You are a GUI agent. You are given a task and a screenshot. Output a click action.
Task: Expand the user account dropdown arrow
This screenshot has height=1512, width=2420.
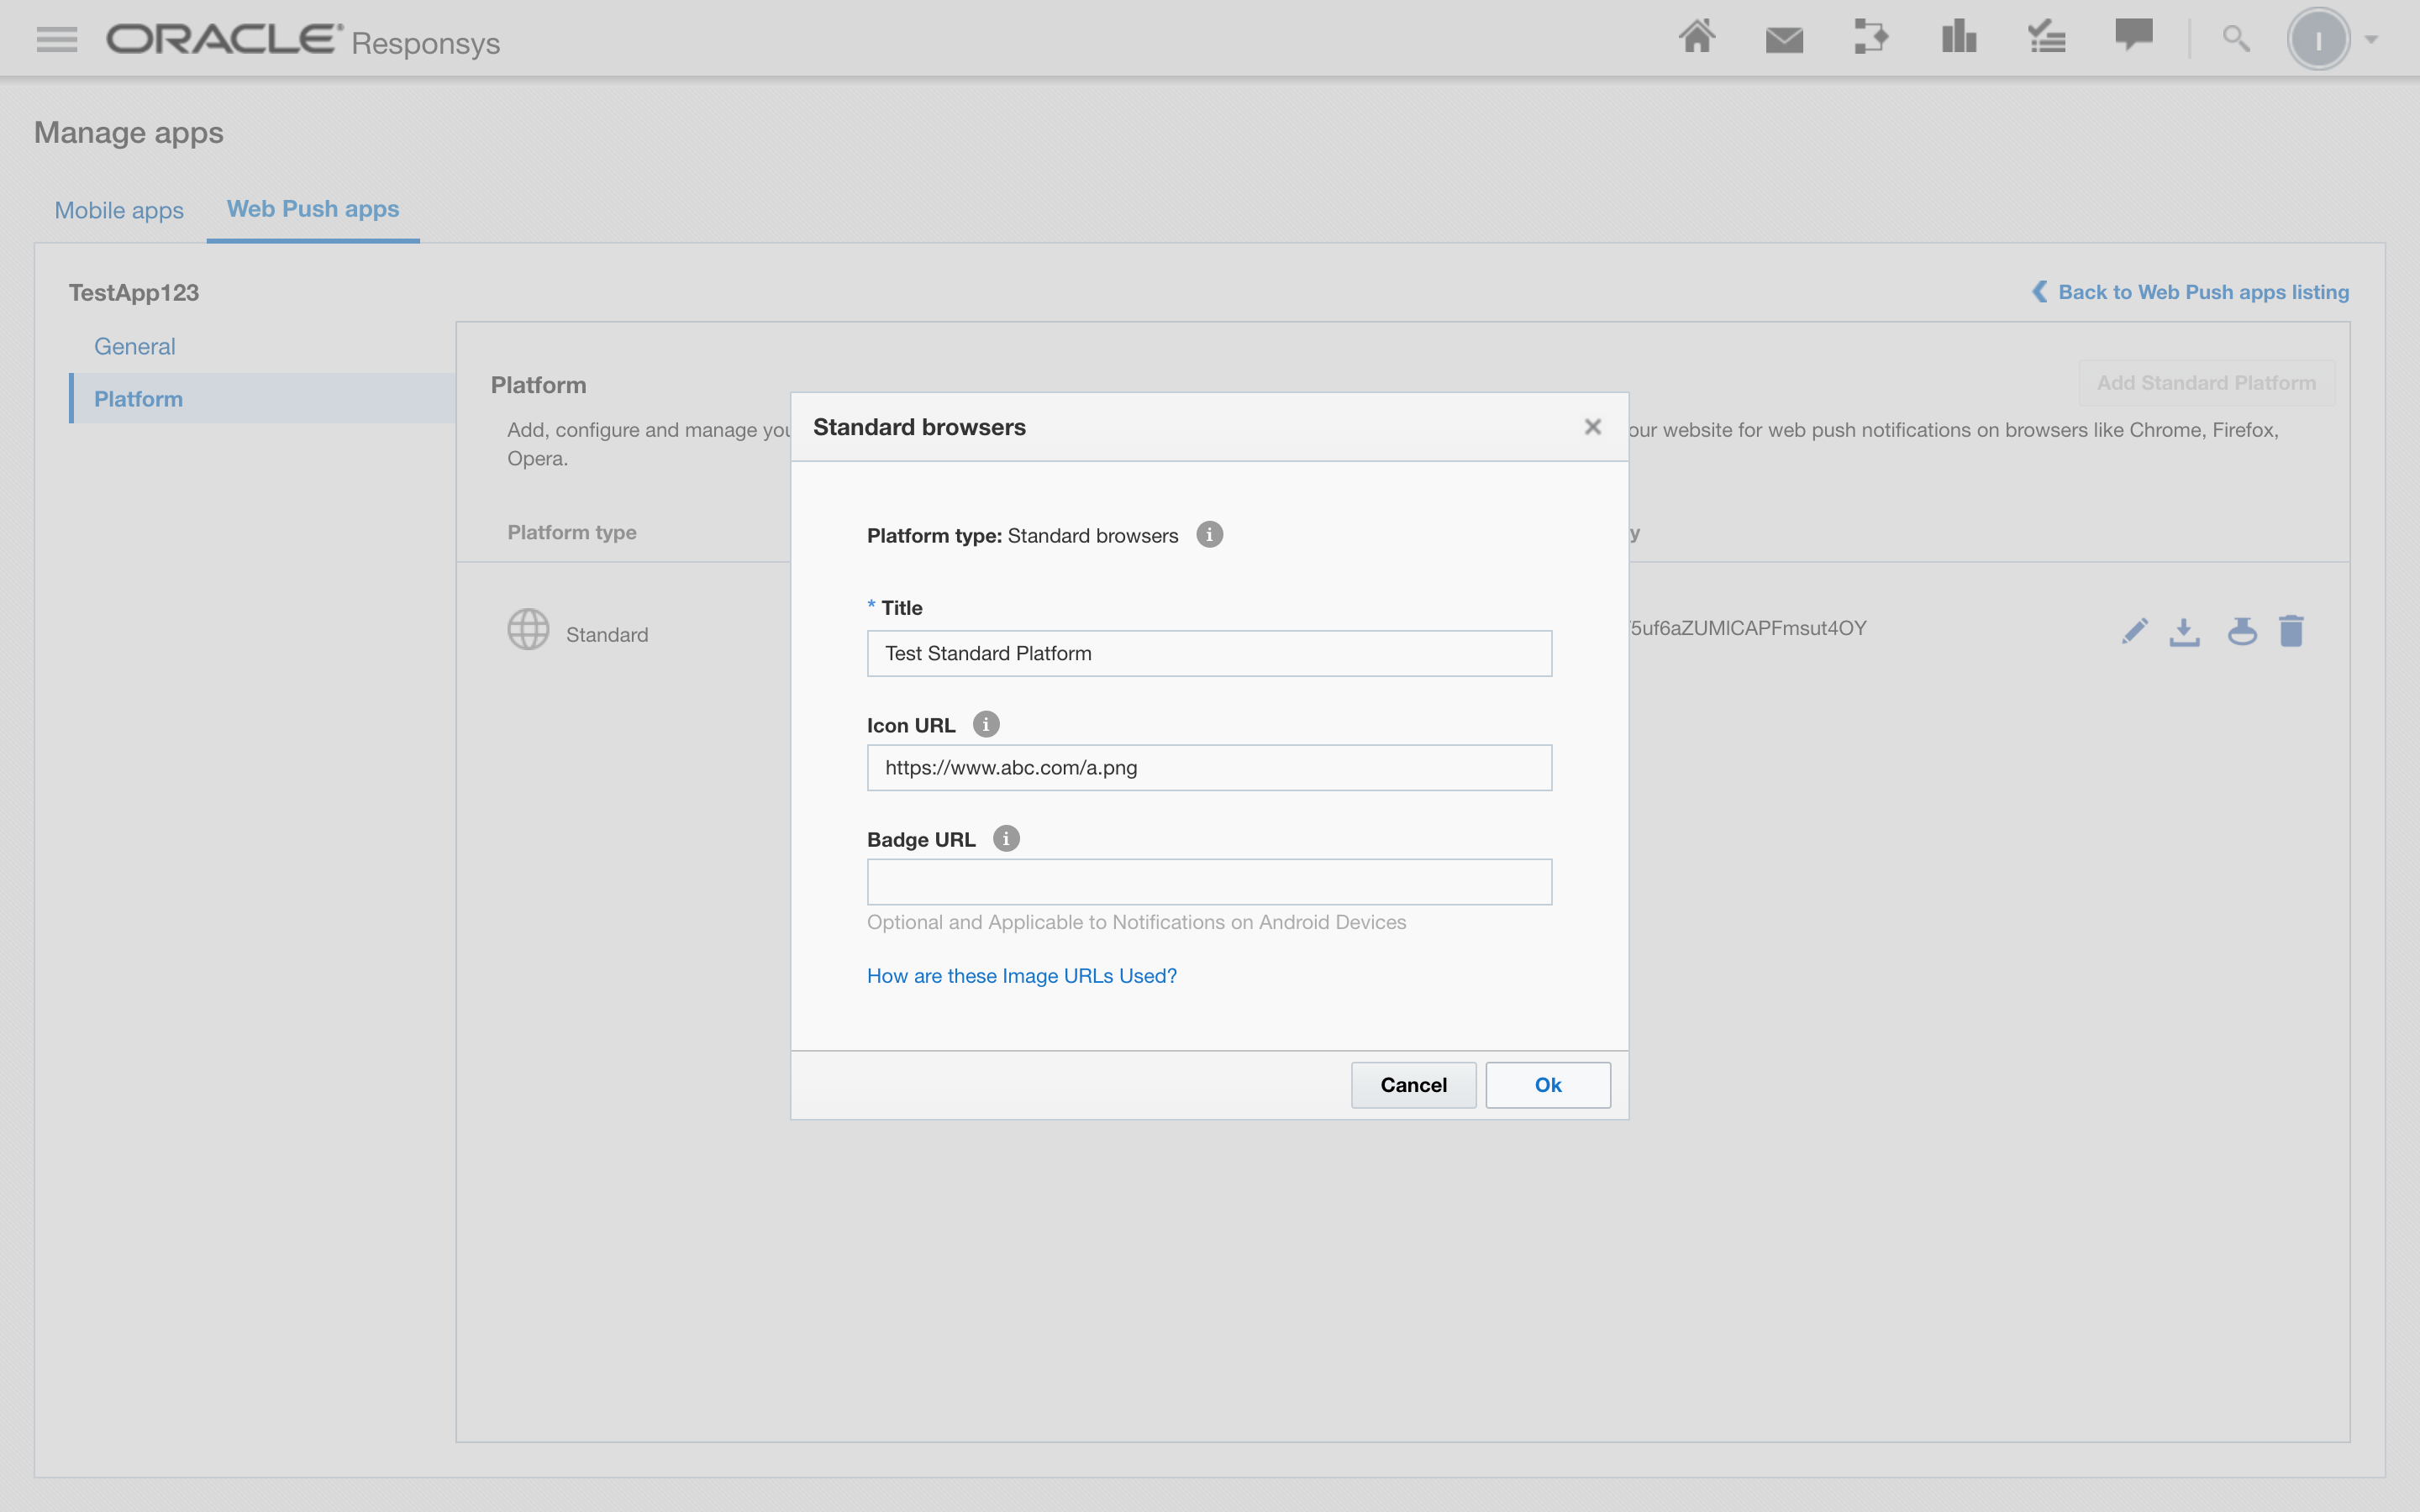(x=2371, y=40)
